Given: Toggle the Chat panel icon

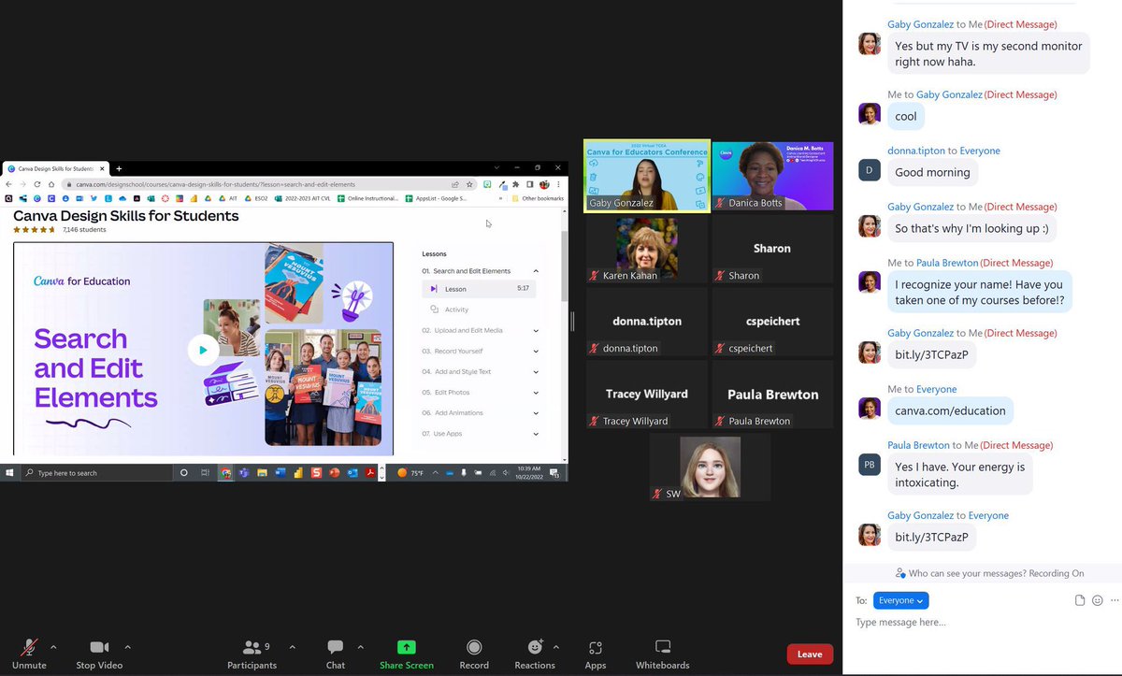Looking at the screenshot, I should point(336,653).
